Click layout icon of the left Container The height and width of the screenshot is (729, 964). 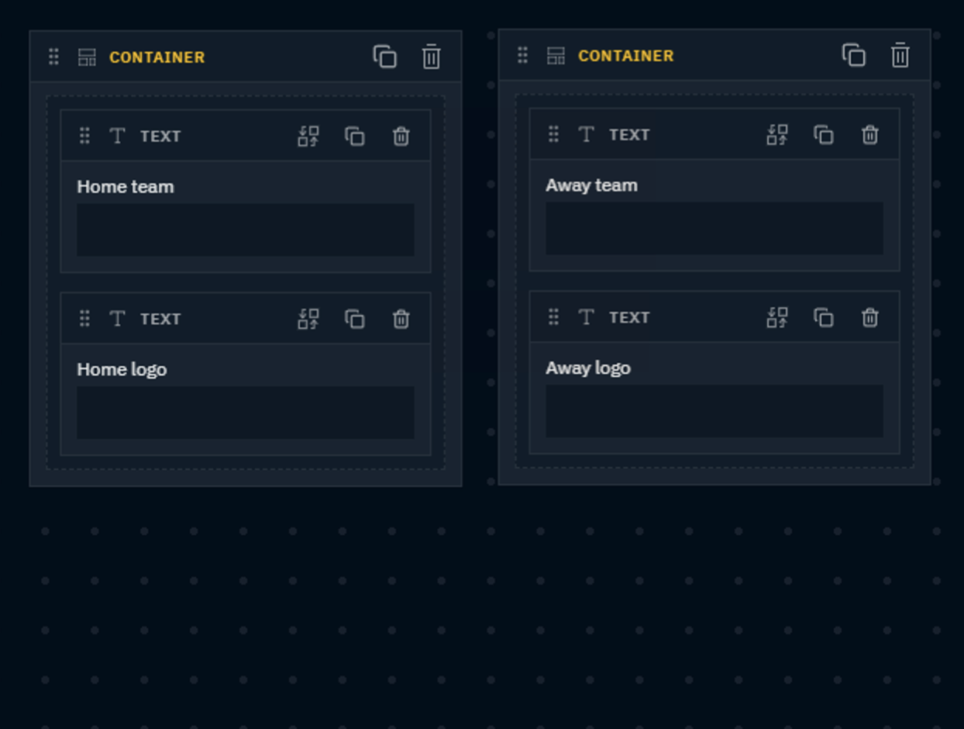[87, 57]
